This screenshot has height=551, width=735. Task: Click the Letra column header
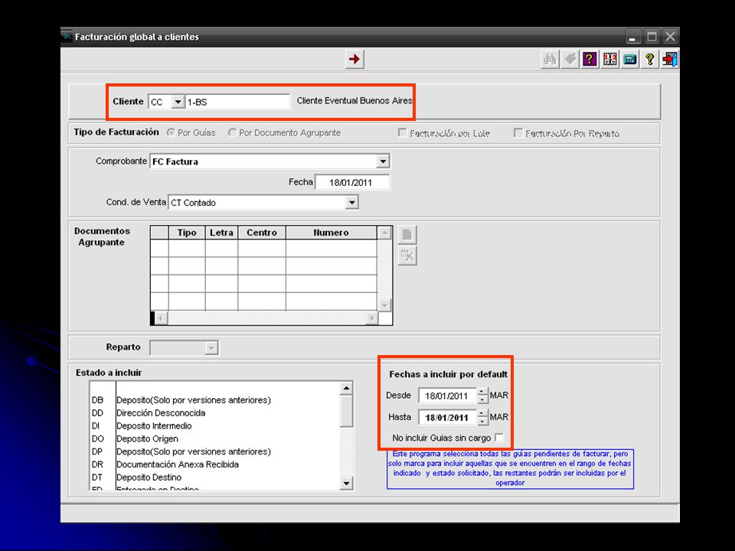pos(222,233)
